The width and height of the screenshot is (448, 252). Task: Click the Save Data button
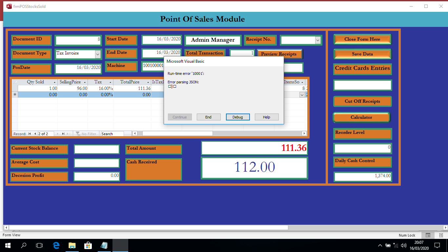362,54
